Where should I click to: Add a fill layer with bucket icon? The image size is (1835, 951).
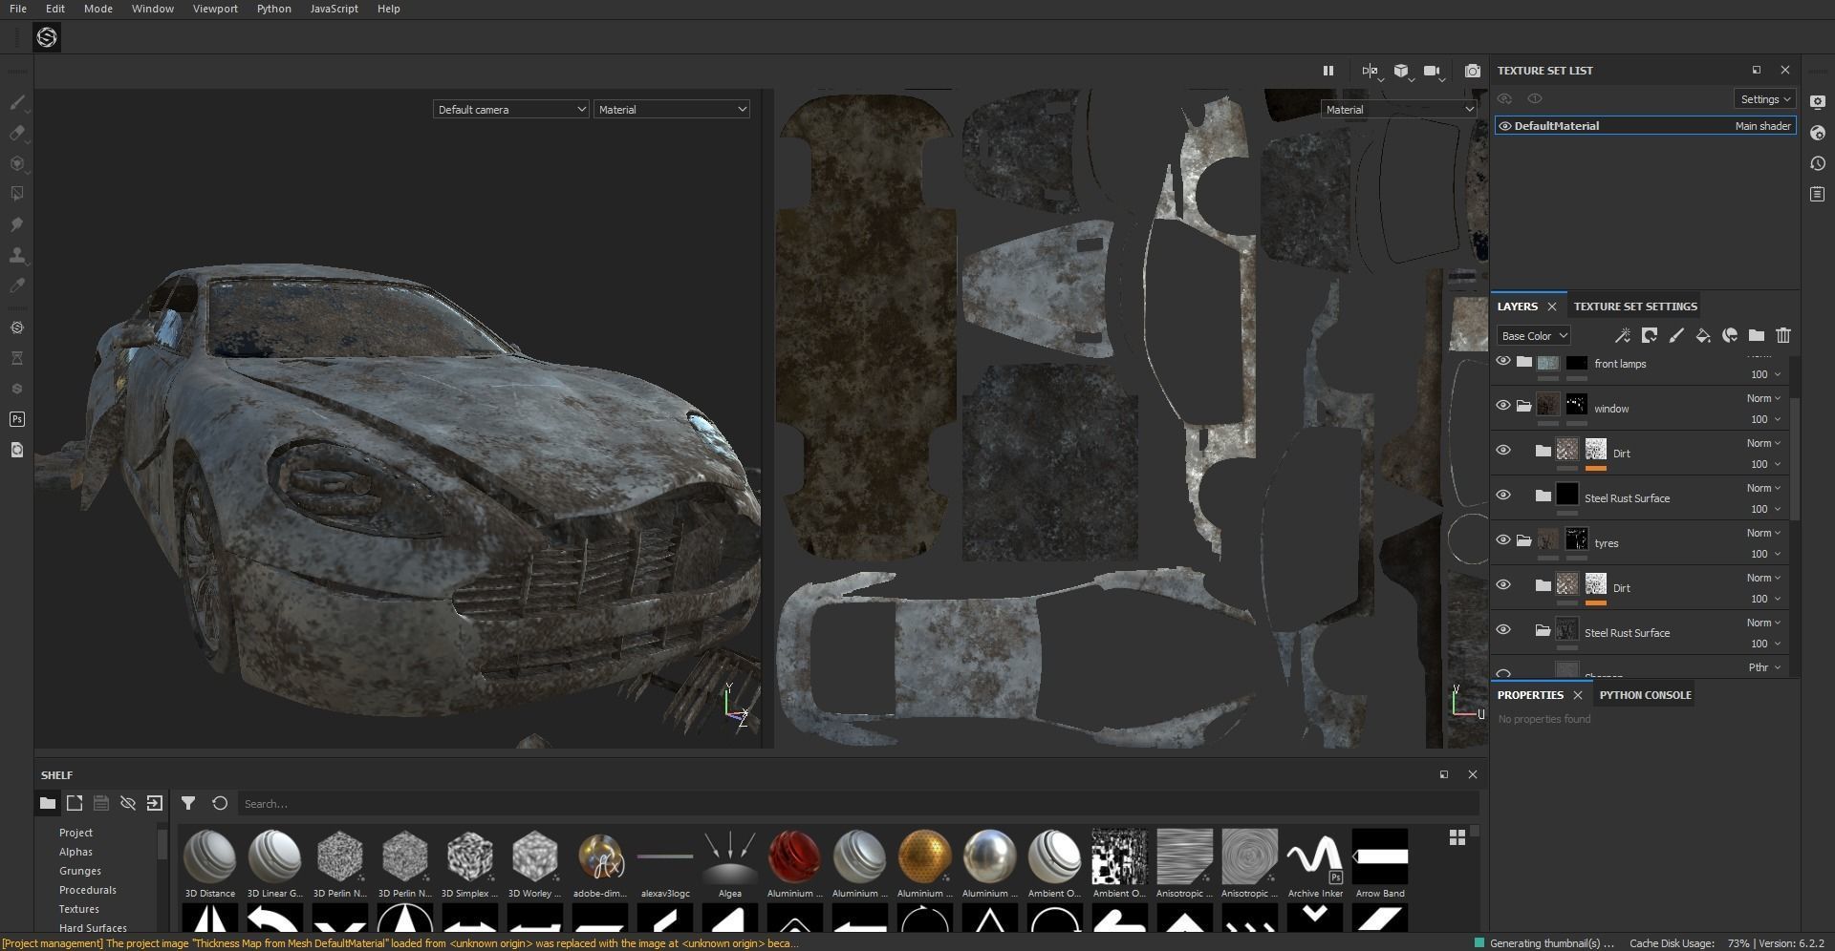[x=1702, y=335]
